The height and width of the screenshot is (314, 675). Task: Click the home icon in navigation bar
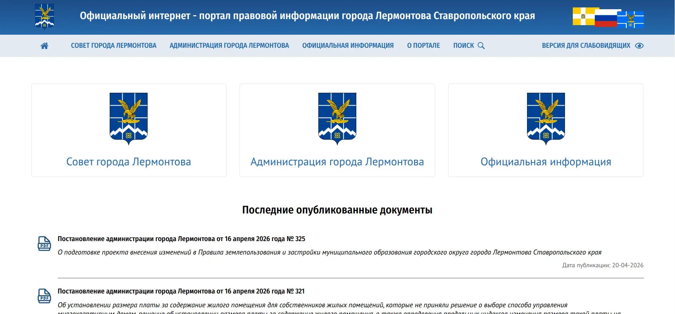[44, 46]
